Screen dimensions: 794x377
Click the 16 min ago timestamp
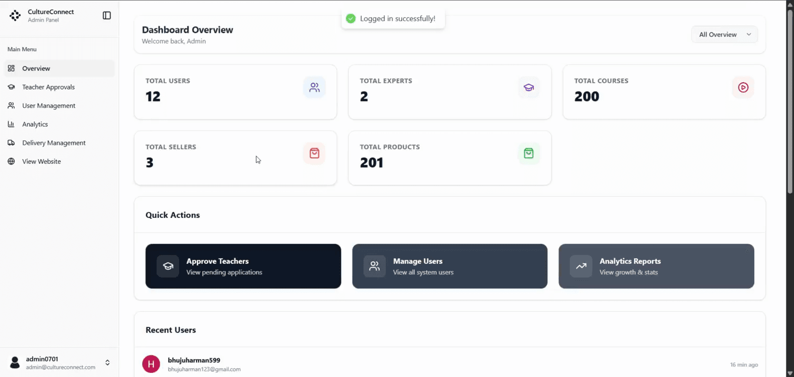pyautogui.click(x=744, y=364)
